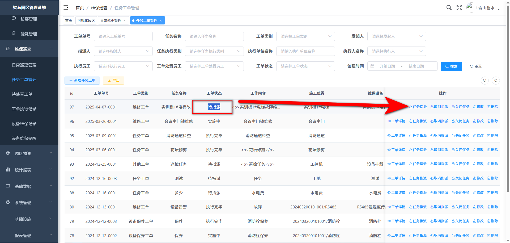The image size is (510, 243).
Task: Open the 工单类别 dropdown
Action: click(305, 36)
